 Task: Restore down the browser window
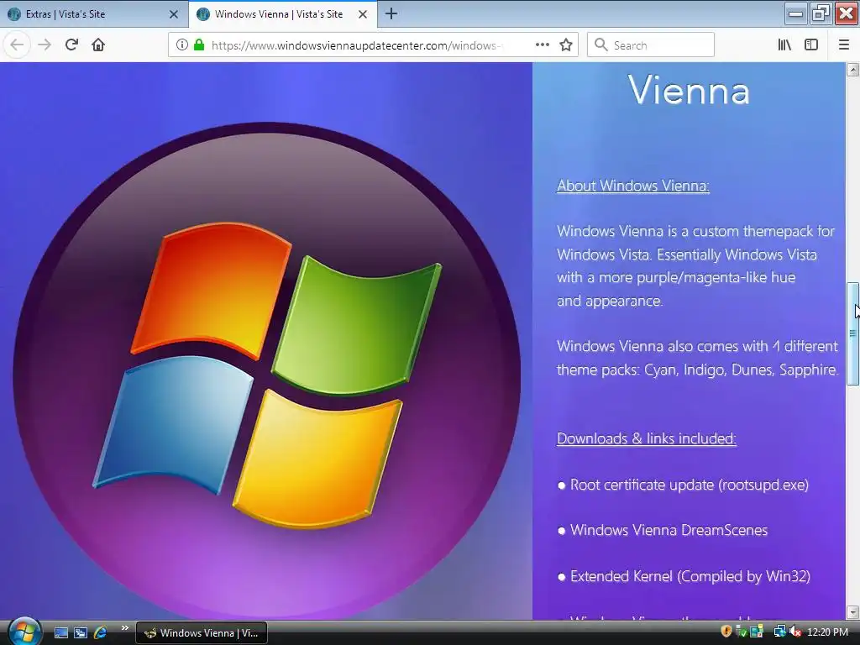click(821, 13)
